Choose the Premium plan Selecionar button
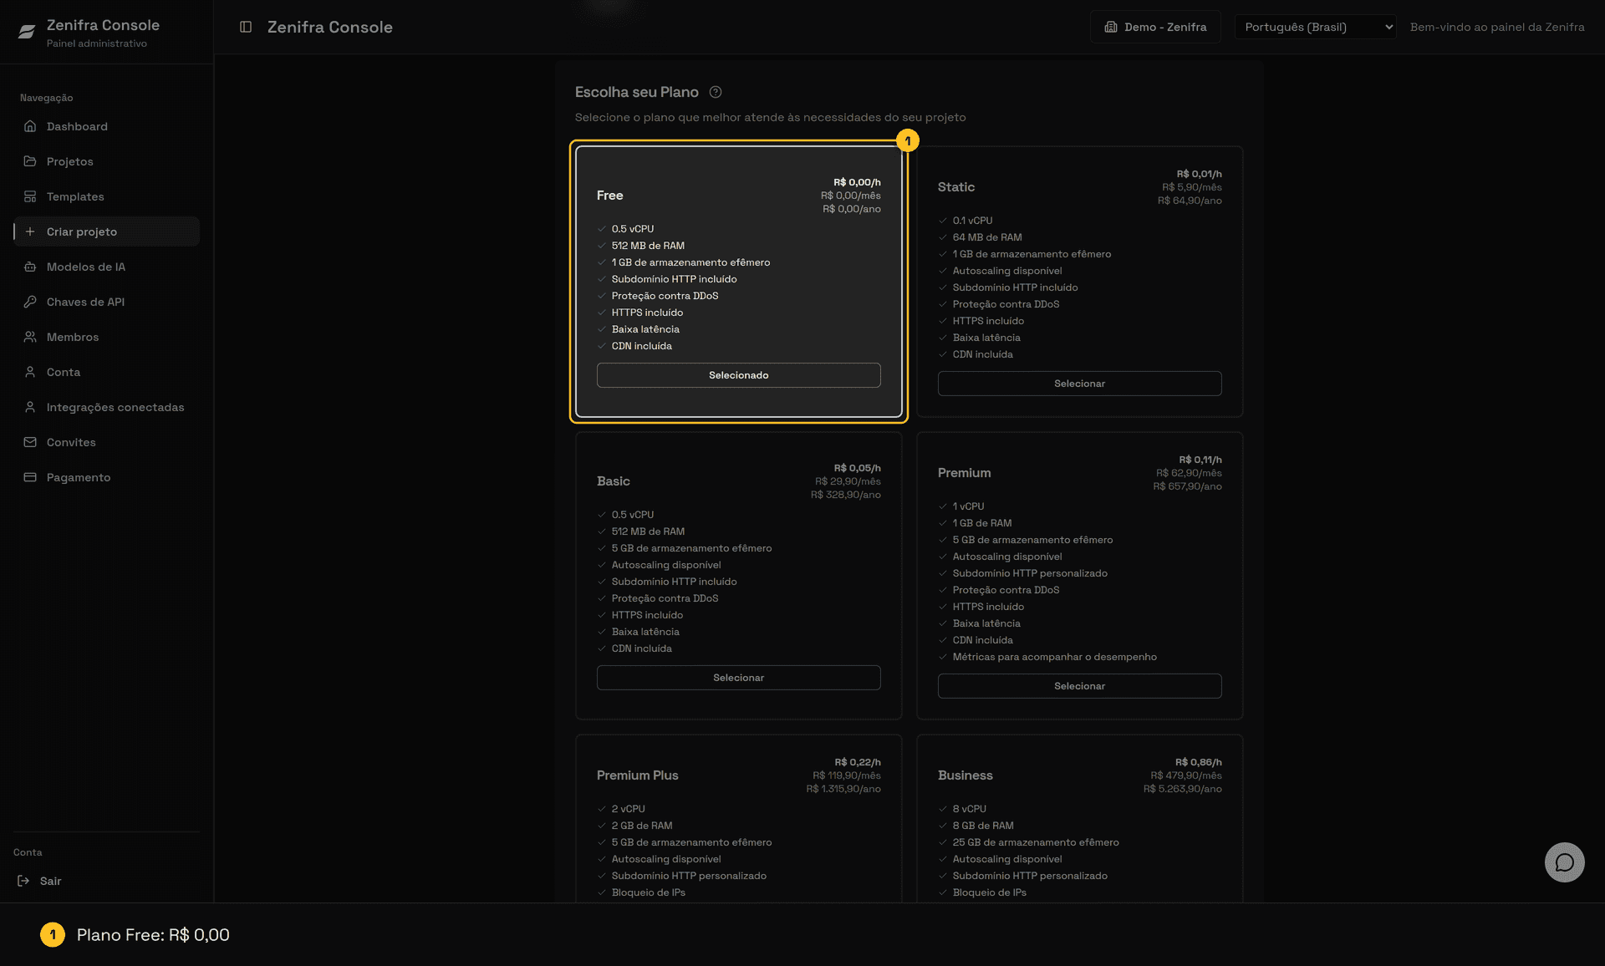Image resolution: width=1605 pixels, height=966 pixels. point(1079,686)
